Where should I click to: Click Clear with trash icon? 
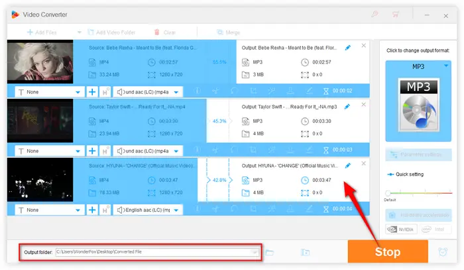[165, 32]
